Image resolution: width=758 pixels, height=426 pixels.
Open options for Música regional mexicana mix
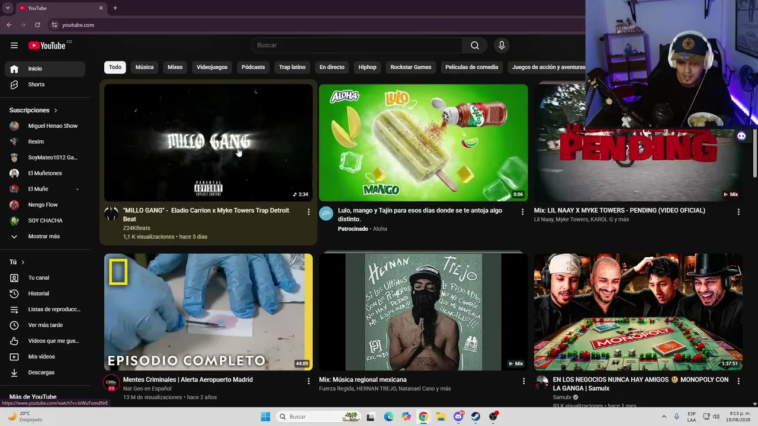coord(523,381)
